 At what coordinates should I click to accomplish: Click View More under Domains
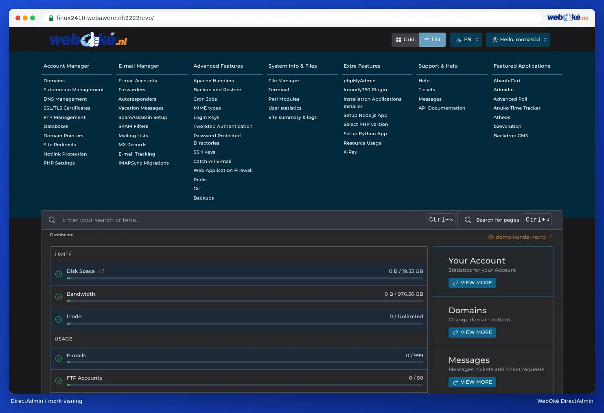click(472, 332)
